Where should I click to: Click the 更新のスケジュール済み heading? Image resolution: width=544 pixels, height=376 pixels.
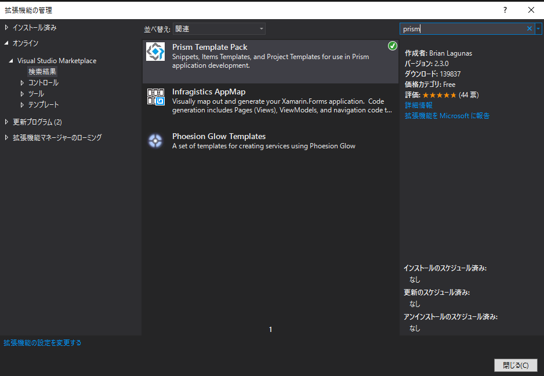point(437,293)
